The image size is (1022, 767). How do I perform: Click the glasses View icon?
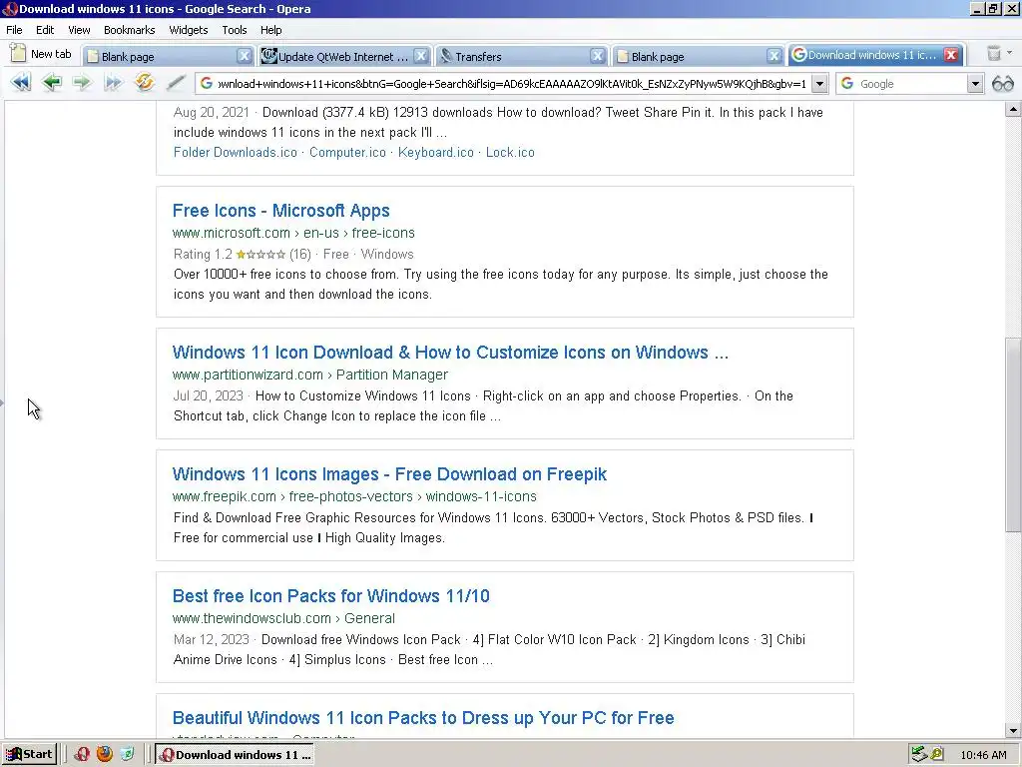tap(1002, 84)
